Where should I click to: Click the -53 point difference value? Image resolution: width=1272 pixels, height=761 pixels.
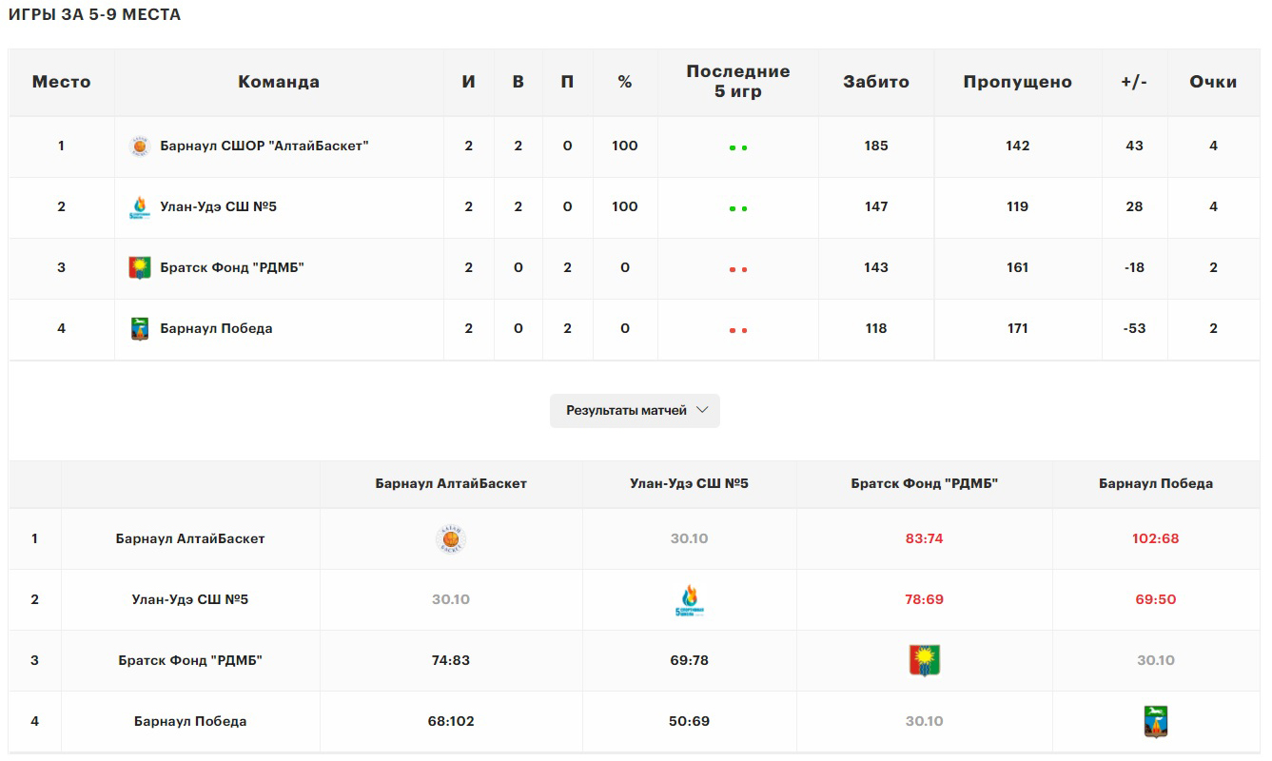(1134, 329)
